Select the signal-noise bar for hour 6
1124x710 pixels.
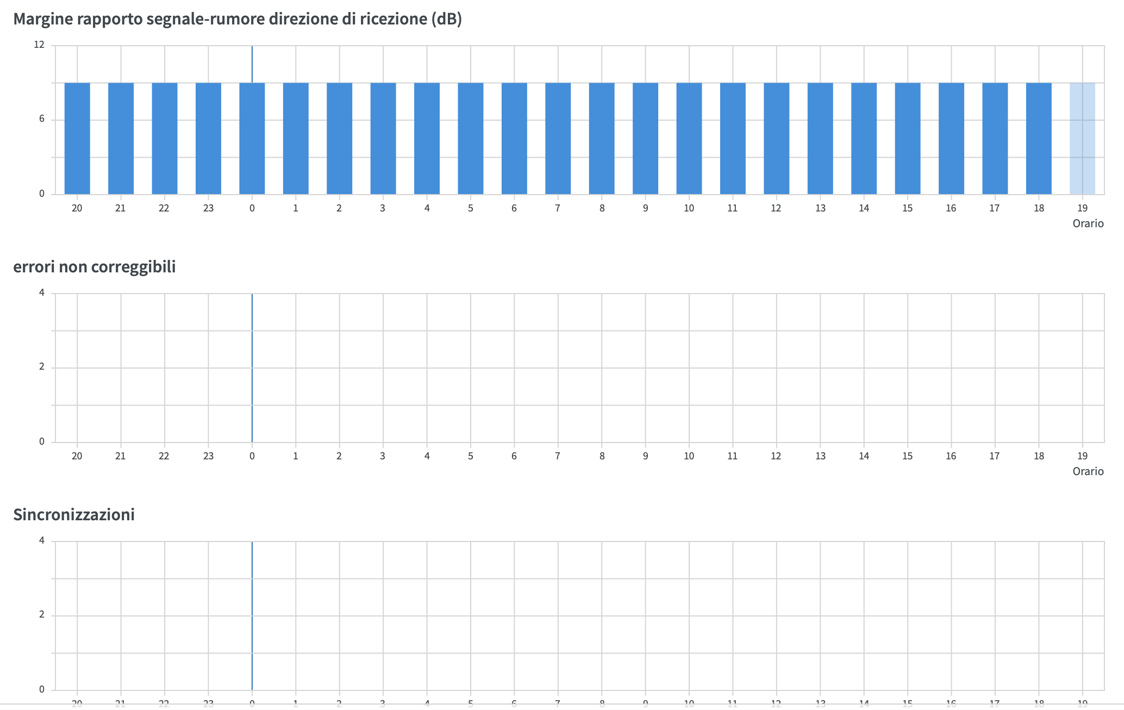[x=514, y=139]
